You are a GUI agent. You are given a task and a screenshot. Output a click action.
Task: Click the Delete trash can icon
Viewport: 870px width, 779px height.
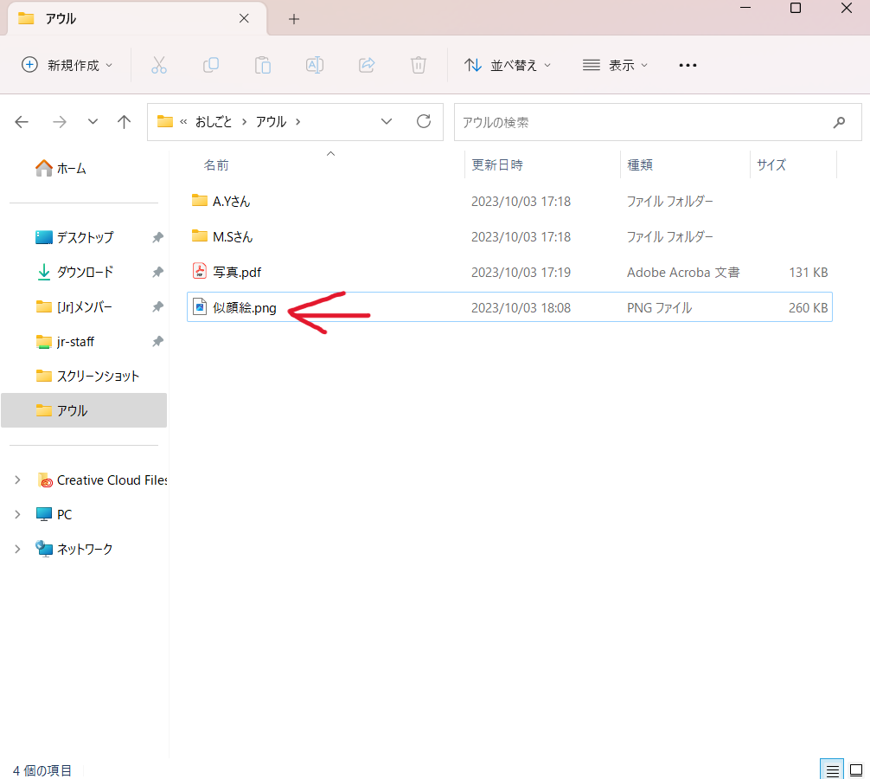[x=419, y=65]
